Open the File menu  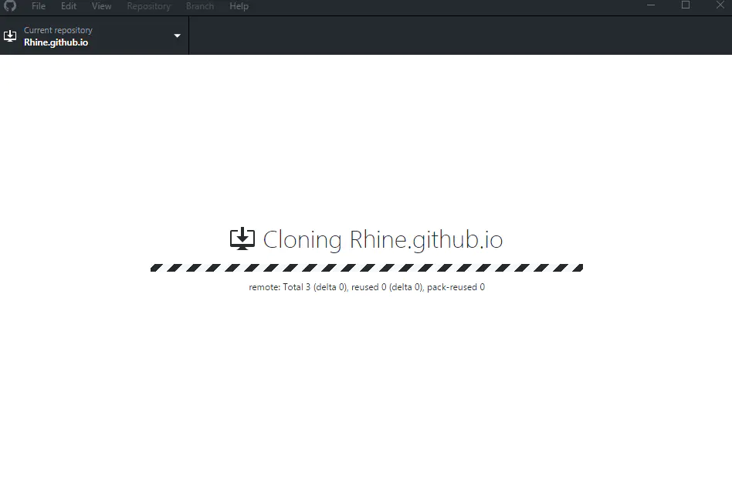(x=39, y=6)
